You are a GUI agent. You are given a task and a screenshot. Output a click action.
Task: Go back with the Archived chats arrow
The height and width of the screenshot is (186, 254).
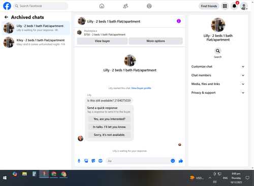pos(6,17)
